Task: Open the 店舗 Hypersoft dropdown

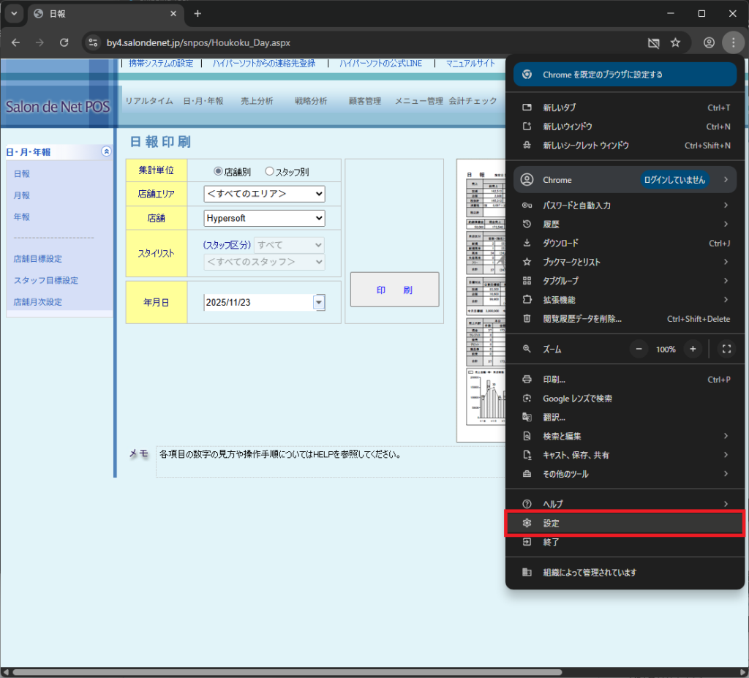Action: tap(264, 218)
